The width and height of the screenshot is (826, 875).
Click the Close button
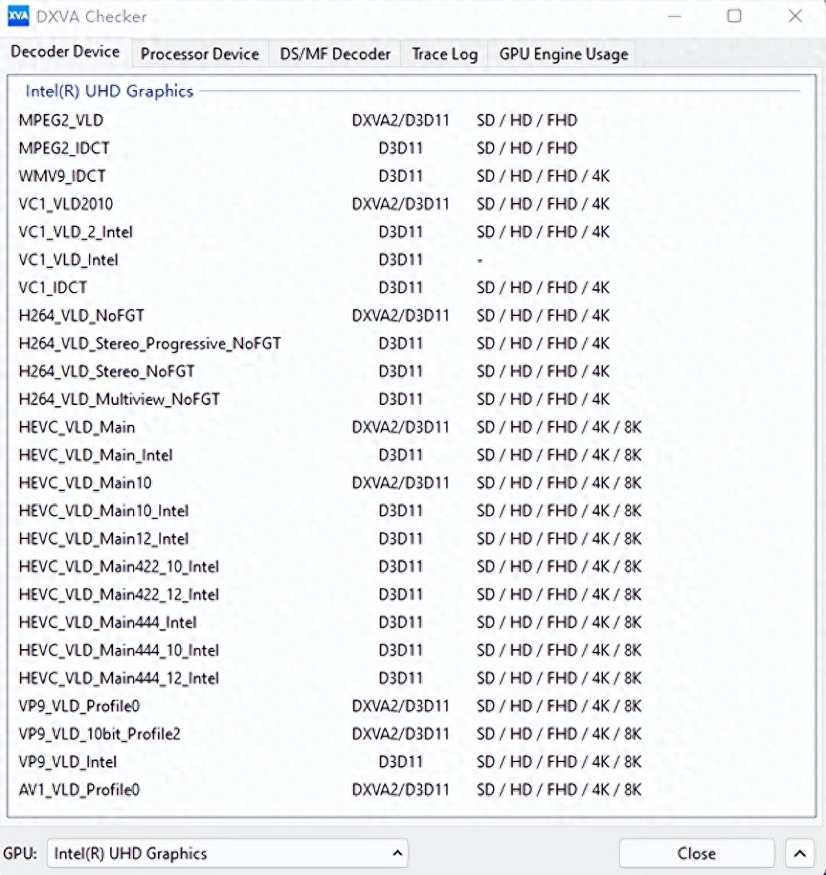[697, 854]
